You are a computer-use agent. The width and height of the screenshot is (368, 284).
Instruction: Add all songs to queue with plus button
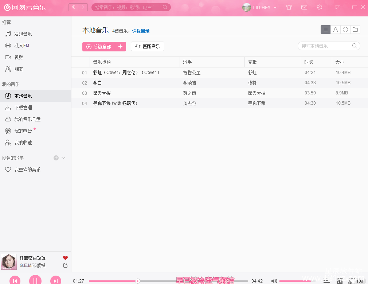click(120, 47)
